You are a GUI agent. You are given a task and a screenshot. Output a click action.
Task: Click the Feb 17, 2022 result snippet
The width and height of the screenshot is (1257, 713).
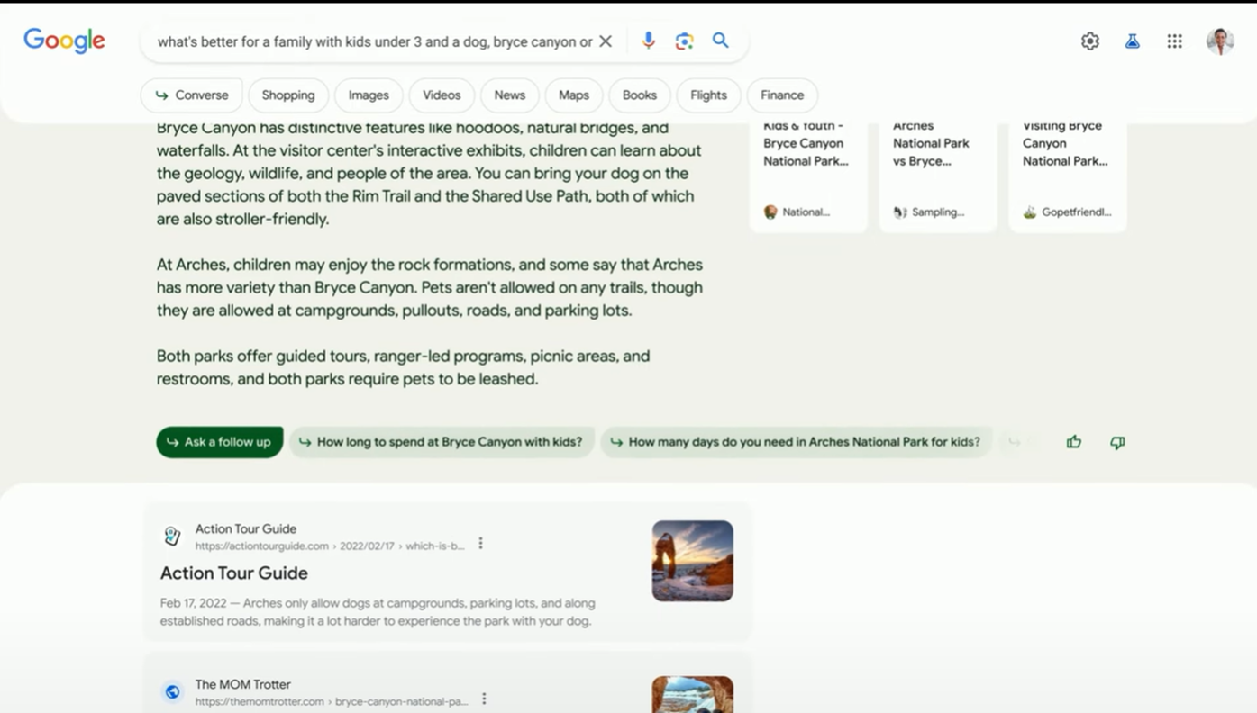coord(378,612)
